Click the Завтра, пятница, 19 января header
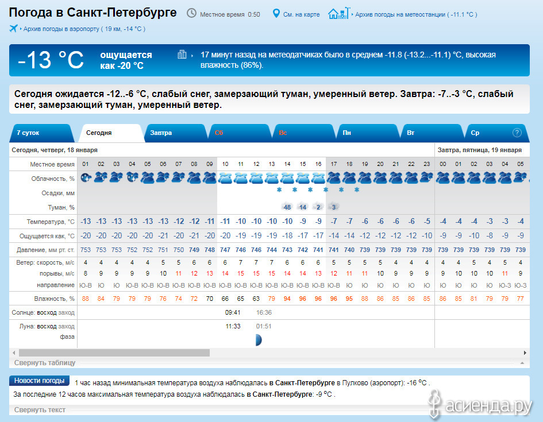The height and width of the screenshot is (422, 543). (480, 150)
